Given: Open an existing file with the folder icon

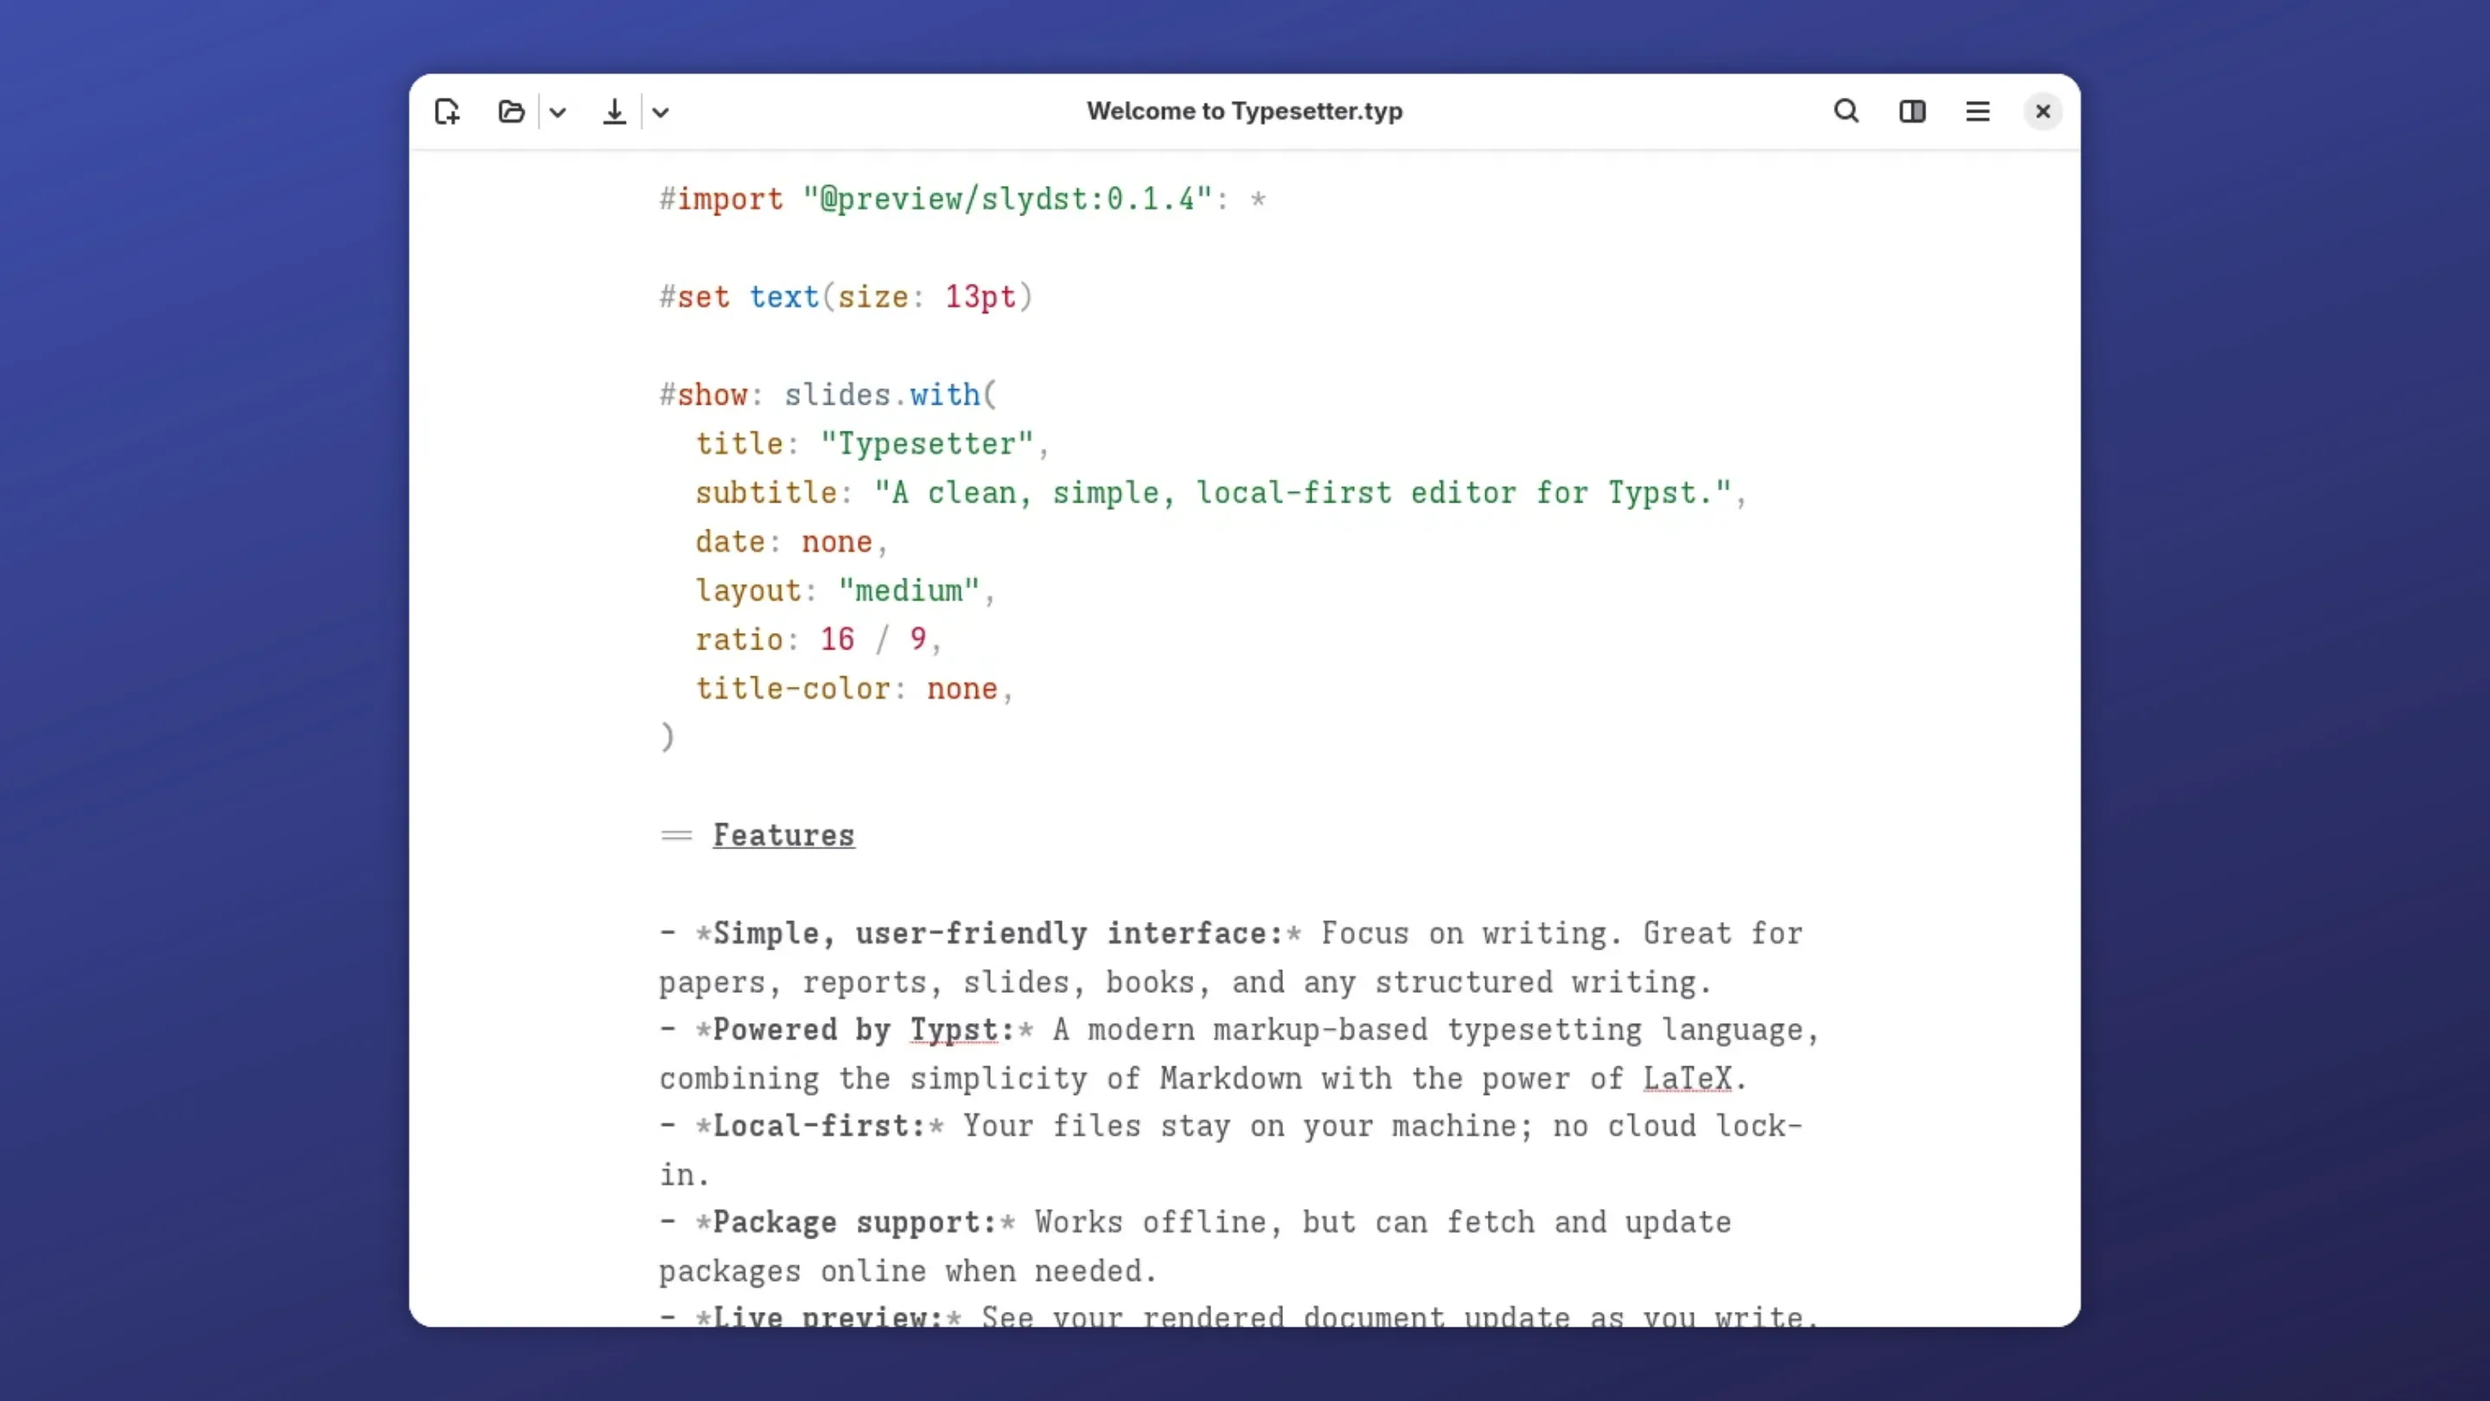Looking at the screenshot, I should coord(511,112).
